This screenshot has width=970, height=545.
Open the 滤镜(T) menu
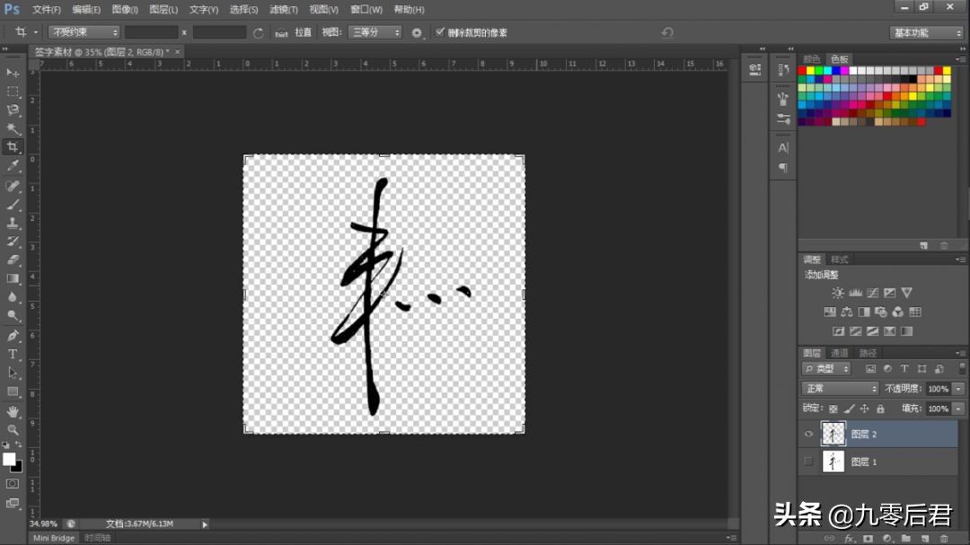tap(283, 10)
